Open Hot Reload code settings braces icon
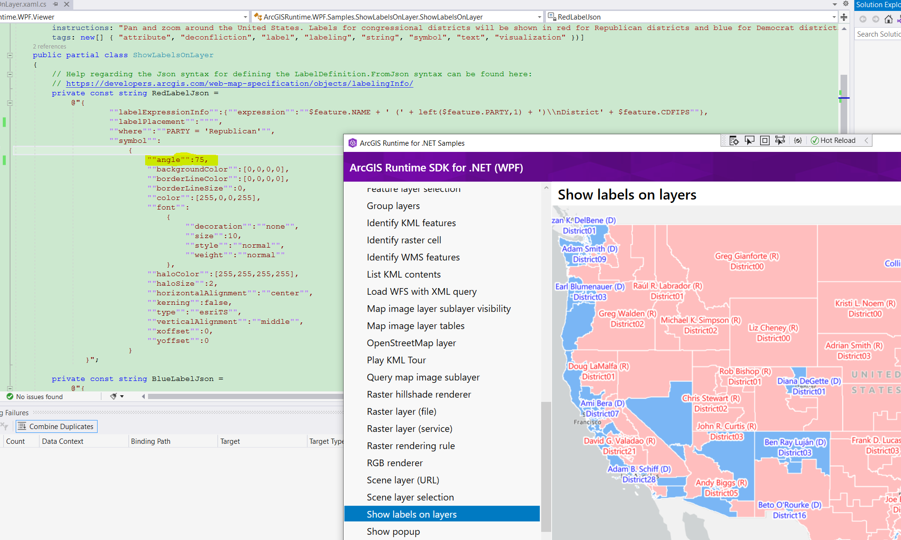The width and height of the screenshot is (901, 540). pos(798,140)
